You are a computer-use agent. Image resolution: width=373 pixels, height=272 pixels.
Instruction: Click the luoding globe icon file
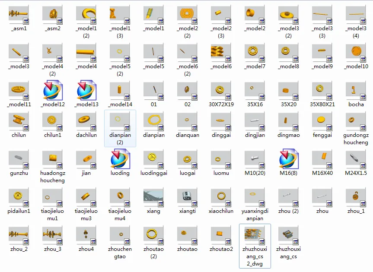click(x=120, y=159)
